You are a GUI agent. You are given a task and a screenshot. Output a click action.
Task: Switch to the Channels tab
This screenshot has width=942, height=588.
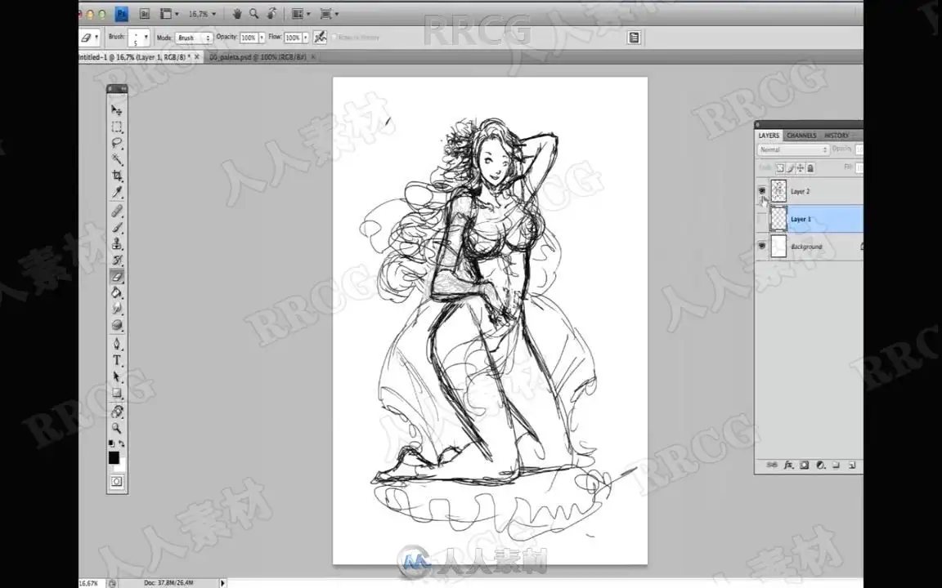coord(801,135)
